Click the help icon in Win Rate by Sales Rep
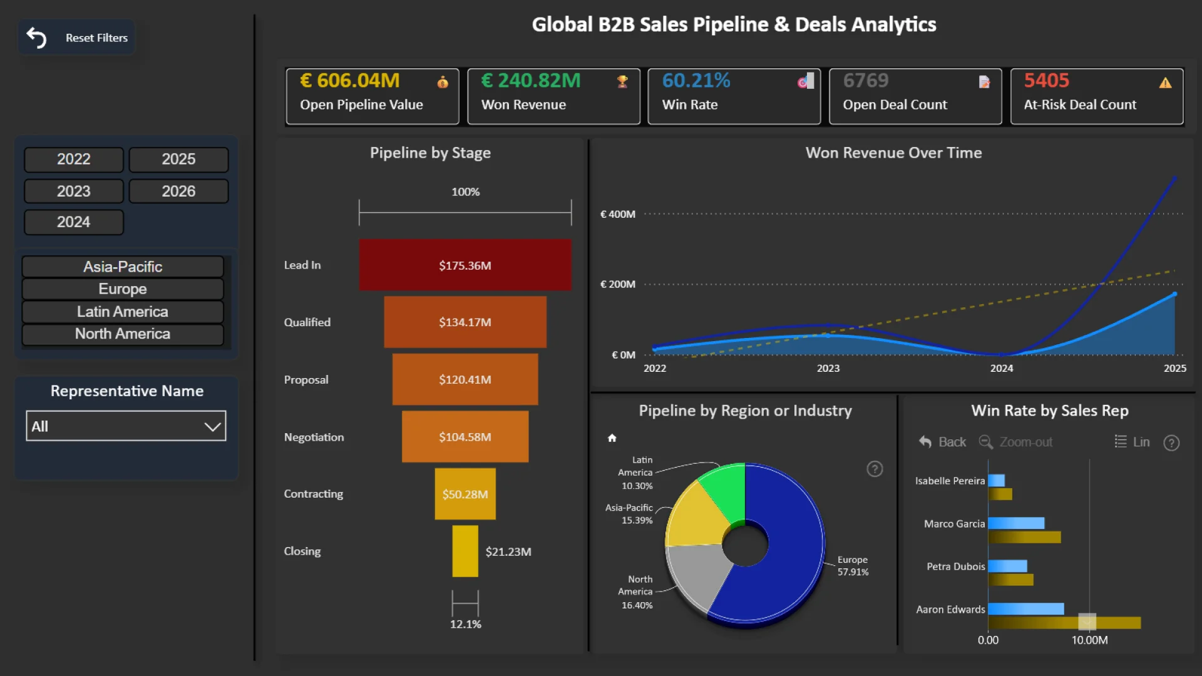 pos(1171,443)
